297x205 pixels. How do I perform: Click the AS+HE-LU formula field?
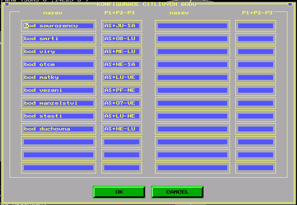pyautogui.click(x=121, y=129)
